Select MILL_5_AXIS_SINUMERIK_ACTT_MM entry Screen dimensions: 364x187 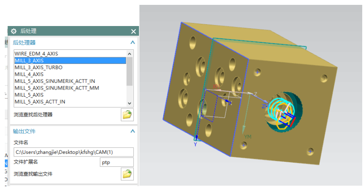56,88
